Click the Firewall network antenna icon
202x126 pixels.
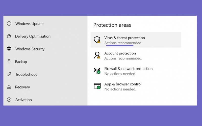pyautogui.click(x=97, y=71)
